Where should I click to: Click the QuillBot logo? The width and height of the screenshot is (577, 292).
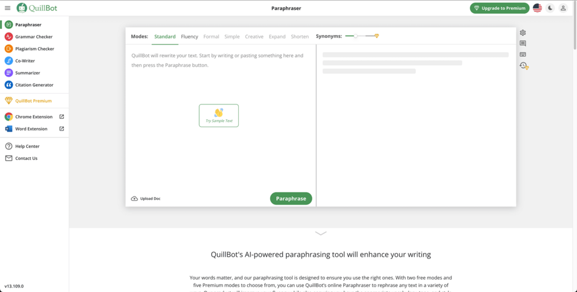click(37, 8)
